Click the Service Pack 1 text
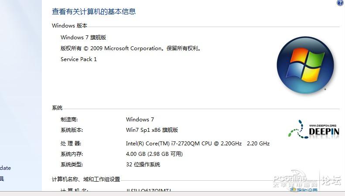This screenshot has width=345, height=196. click(79, 59)
